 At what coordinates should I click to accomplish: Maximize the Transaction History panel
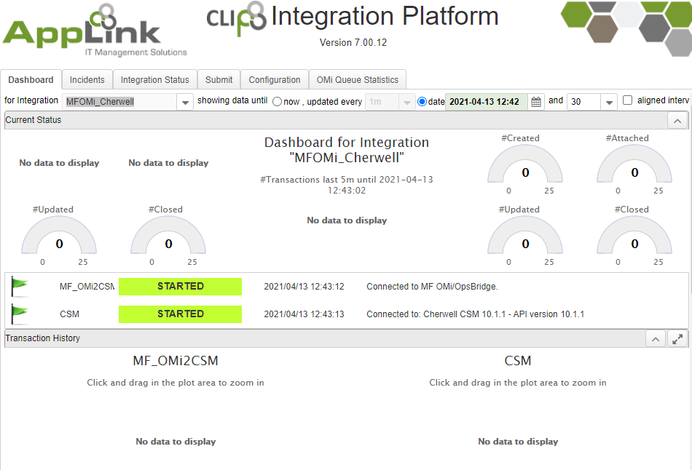point(677,339)
